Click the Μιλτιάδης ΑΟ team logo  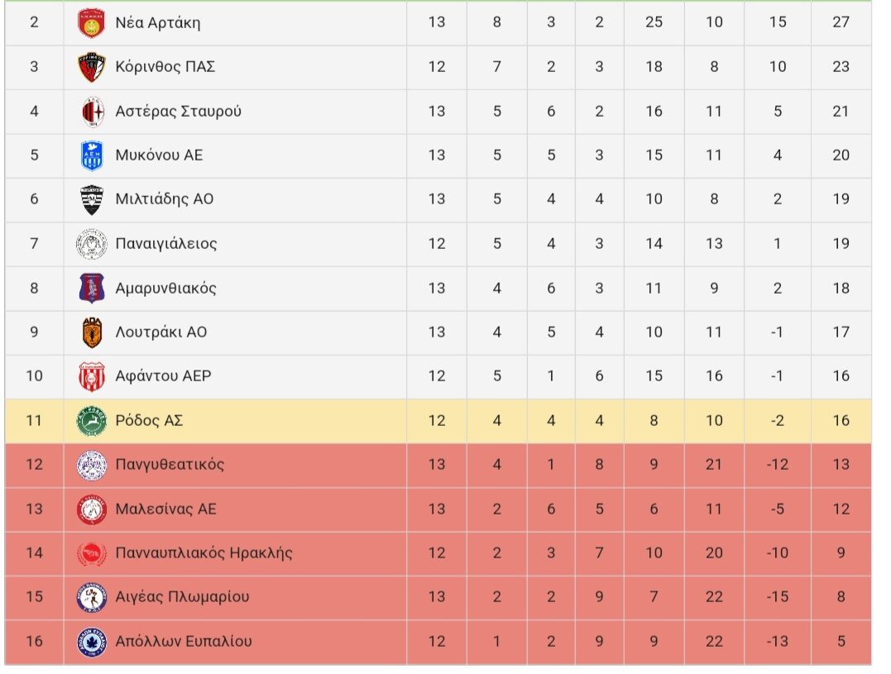click(91, 199)
